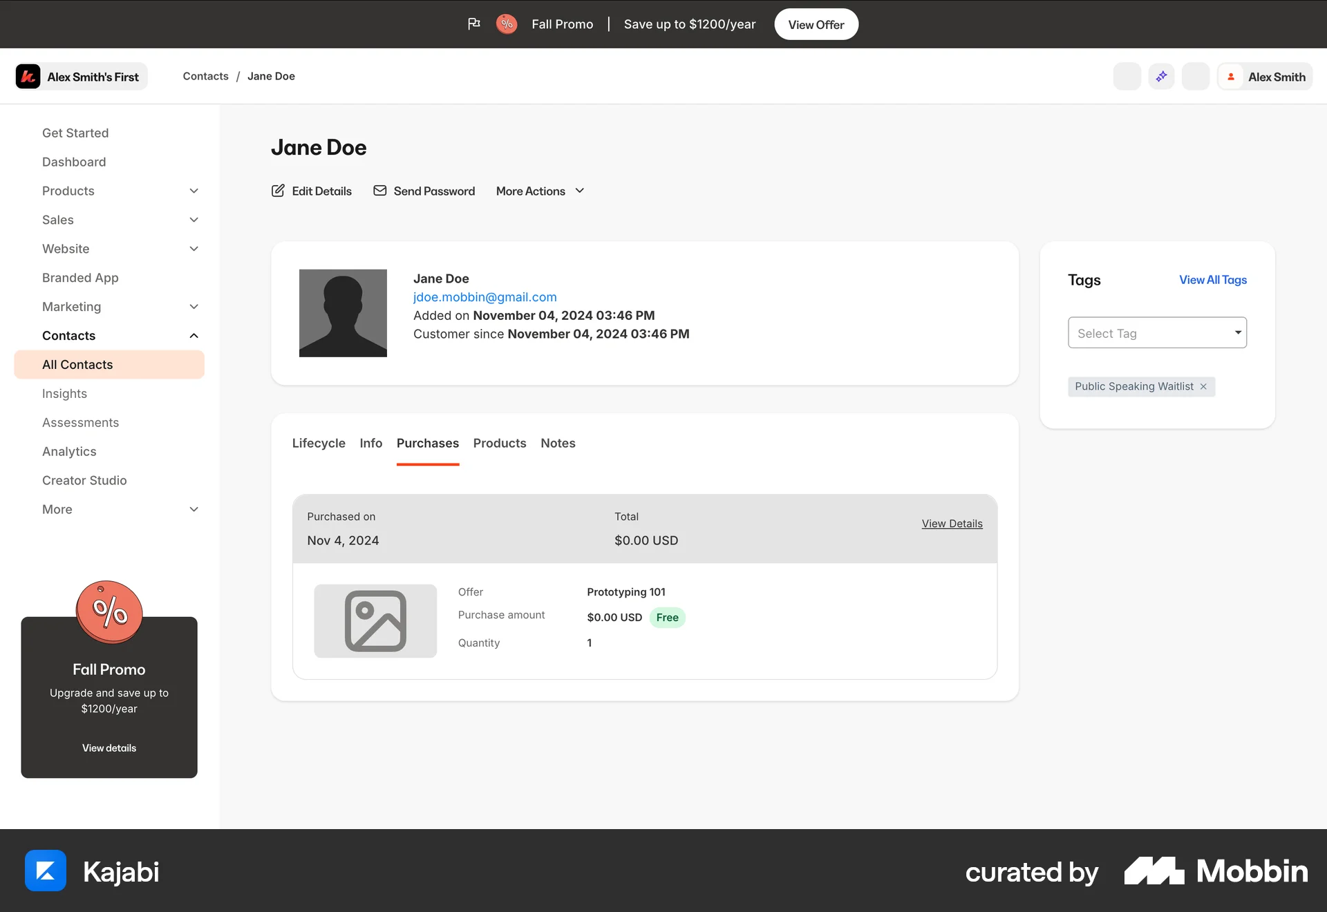Collapse the Contacts section in the sidebar
Image resolution: width=1327 pixels, height=912 pixels.
tap(194, 336)
